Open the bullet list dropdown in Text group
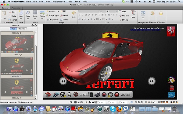Viewport: 183px width, 114px height. tap(113, 19)
